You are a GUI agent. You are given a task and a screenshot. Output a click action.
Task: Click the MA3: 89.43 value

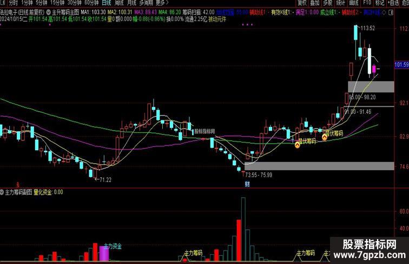146,12
